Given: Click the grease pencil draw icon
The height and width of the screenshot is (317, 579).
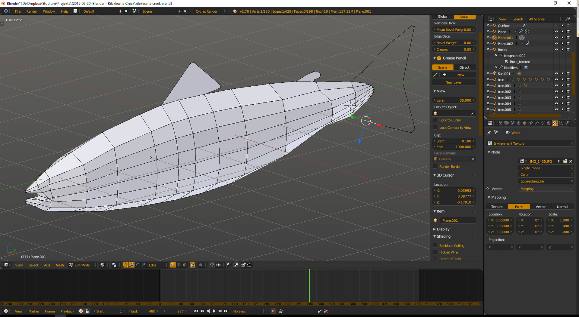Looking at the screenshot, I should click(x=435, y=75).
